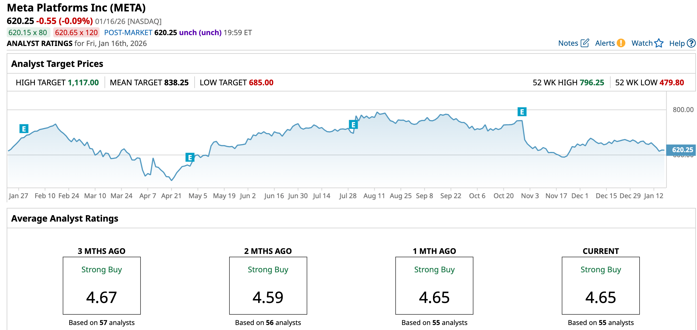The height and width of the screenshot is (330, 697).
Task: Select the 1 MTH AGO rating box
Action: tap(434, 286)
